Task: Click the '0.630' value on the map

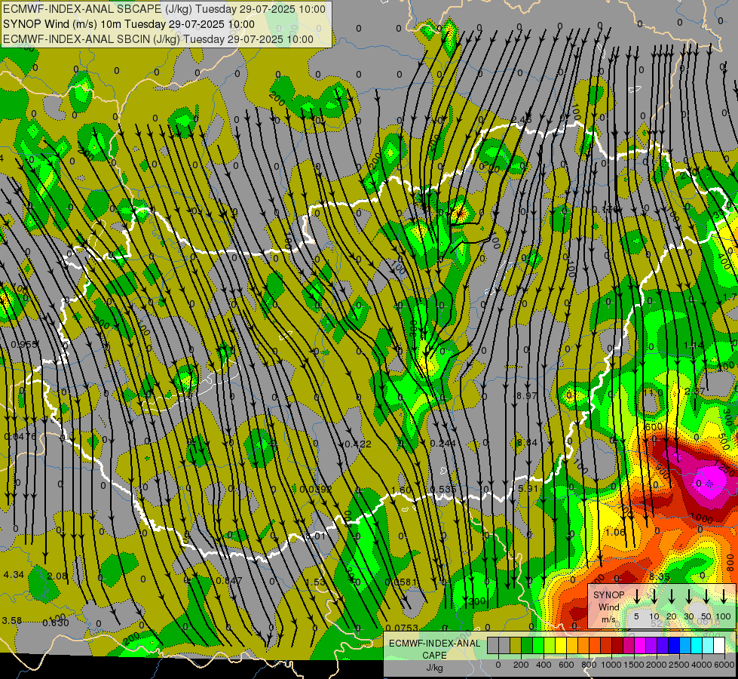Action: click(x=56, y=623)
